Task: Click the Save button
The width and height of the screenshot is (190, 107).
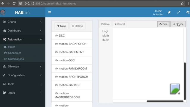Action: (105, 24)
